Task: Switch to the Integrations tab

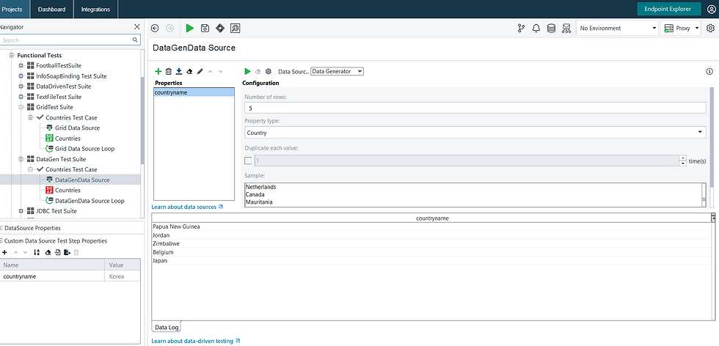Action: [95, 10]
